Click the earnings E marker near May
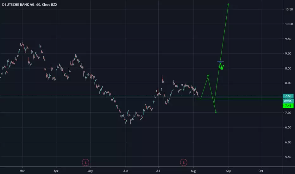 [x=85, y=162]
